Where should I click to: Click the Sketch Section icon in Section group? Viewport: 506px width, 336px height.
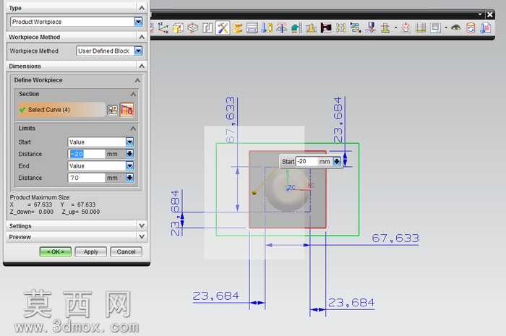point(126,110)
